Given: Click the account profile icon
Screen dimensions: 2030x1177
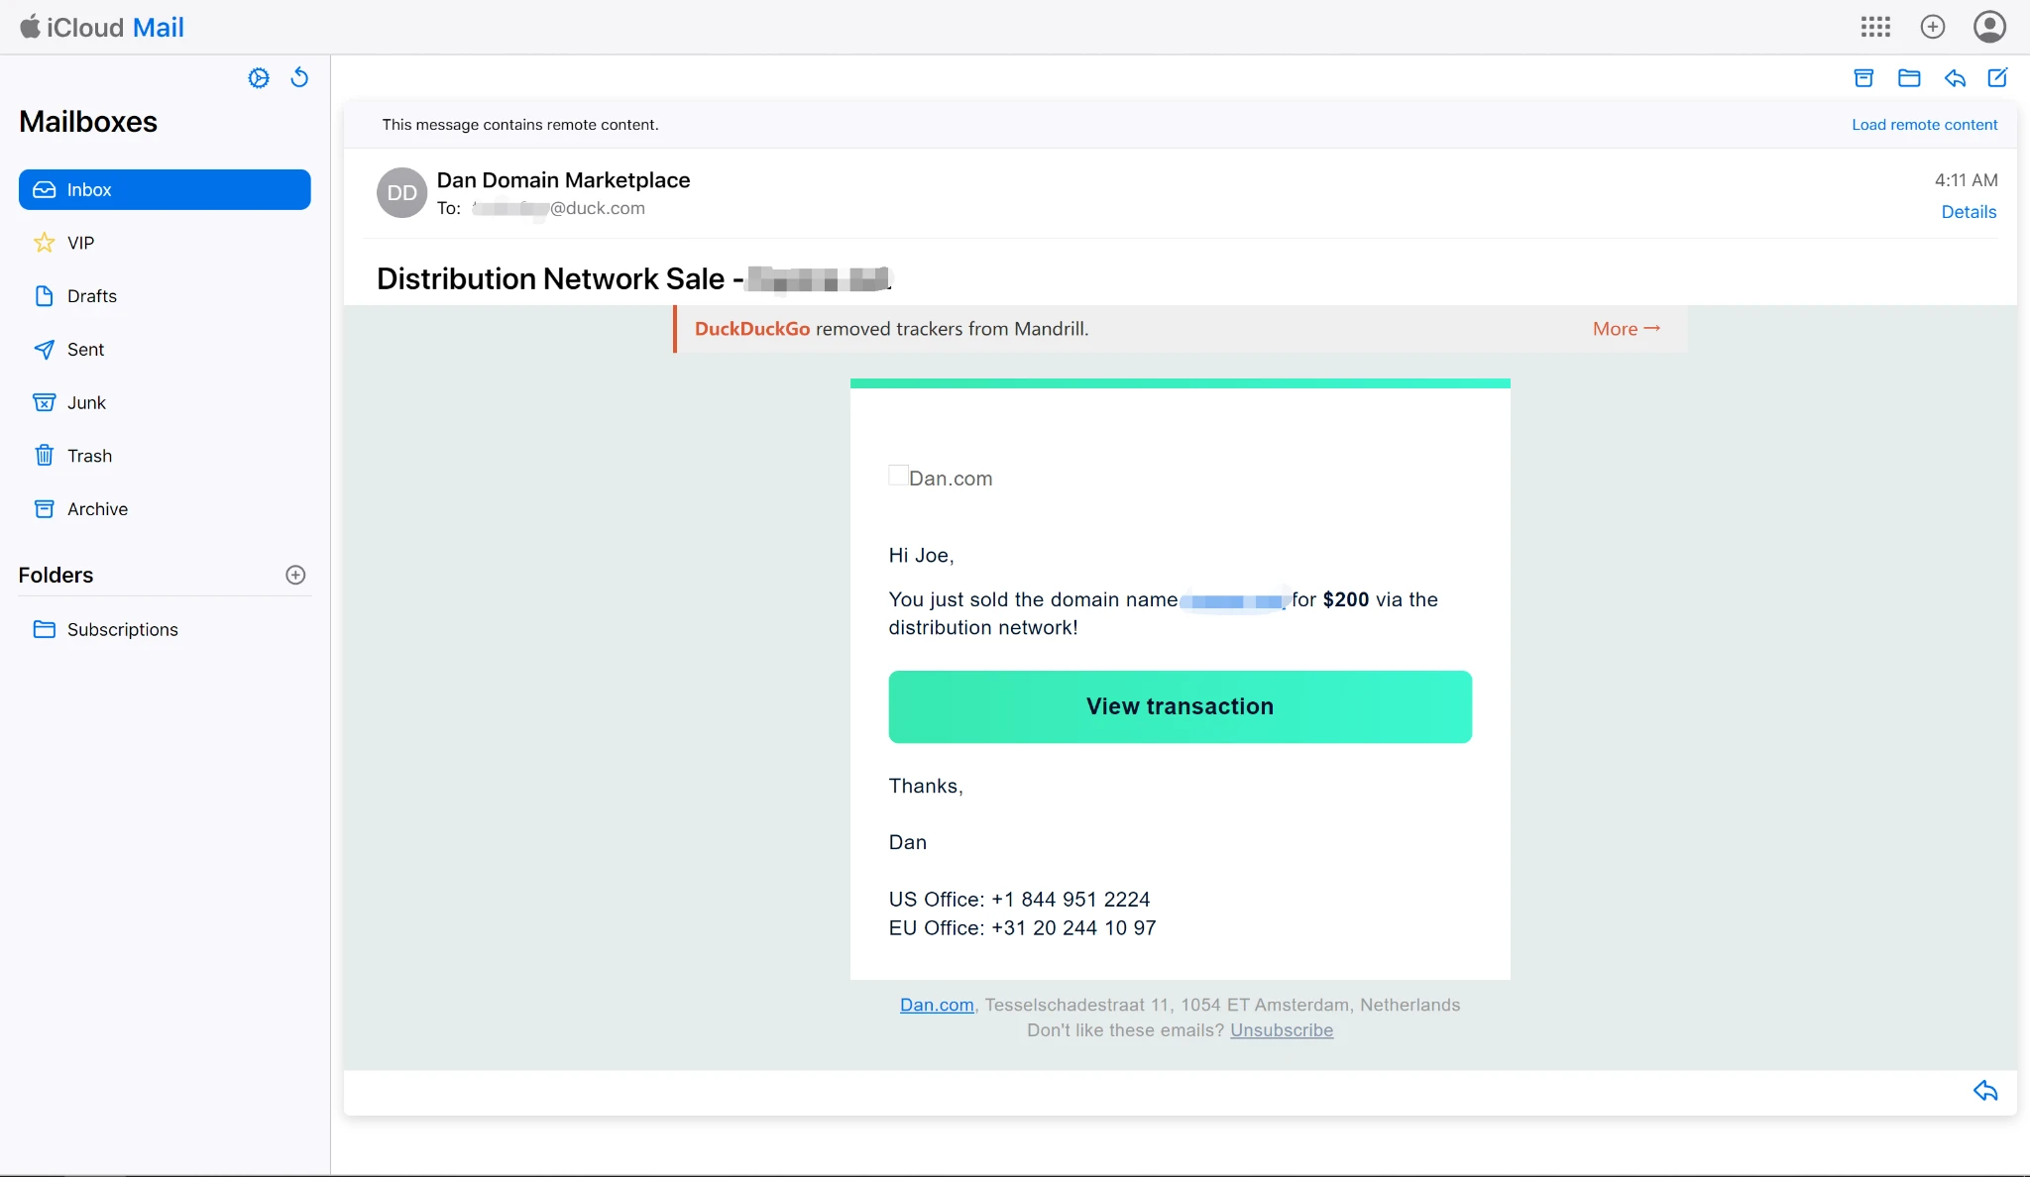Looking at the screenshot, I should (1989, 27).
